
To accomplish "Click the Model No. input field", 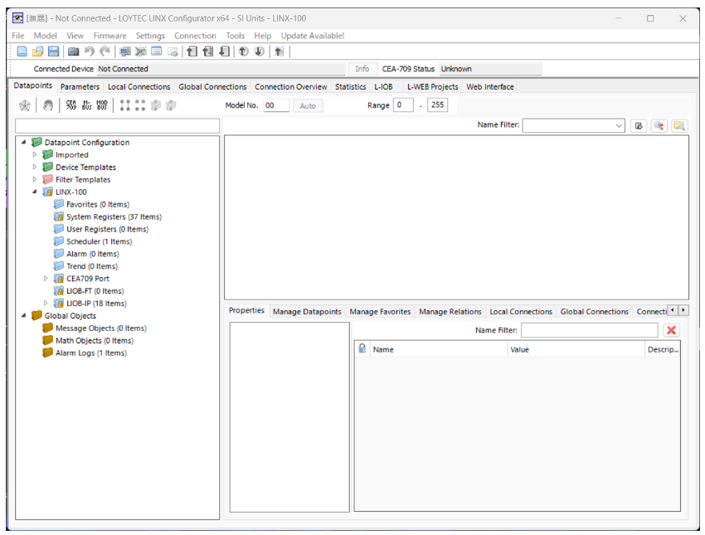I will point(276,105).
